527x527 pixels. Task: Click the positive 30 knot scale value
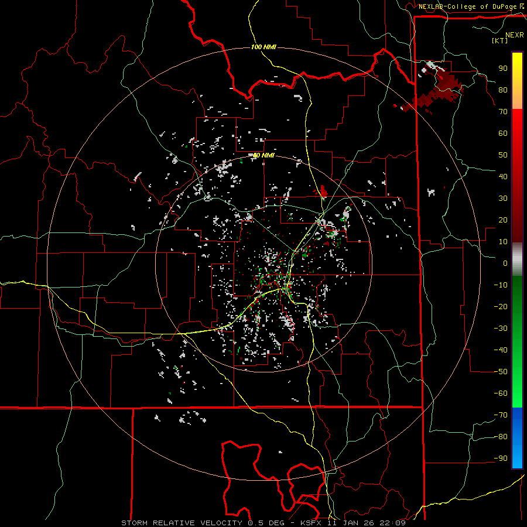tap(503, 199)
